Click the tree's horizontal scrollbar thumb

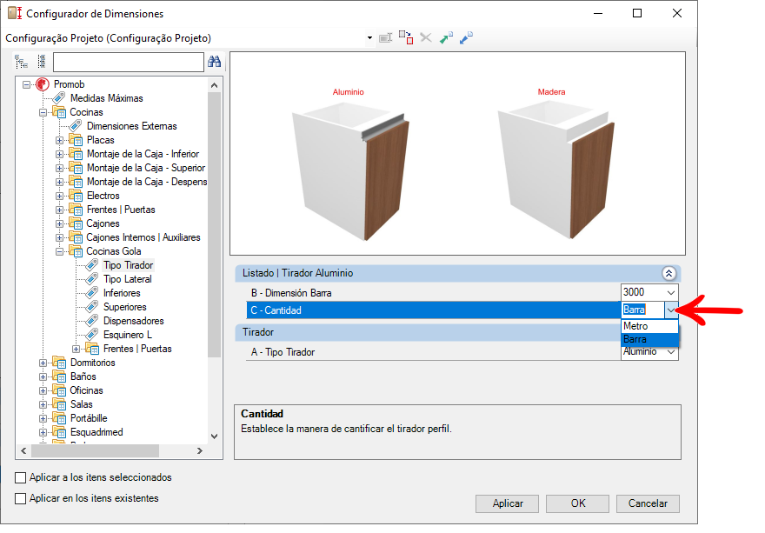pos(96,450)
